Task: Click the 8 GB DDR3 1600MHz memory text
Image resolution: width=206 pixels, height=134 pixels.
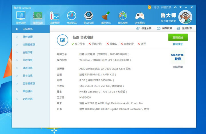Action: (97, 80)
